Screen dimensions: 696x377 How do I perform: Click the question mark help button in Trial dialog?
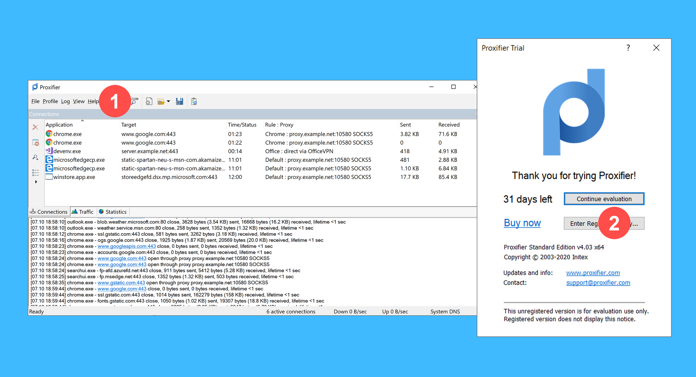point(628,48)
